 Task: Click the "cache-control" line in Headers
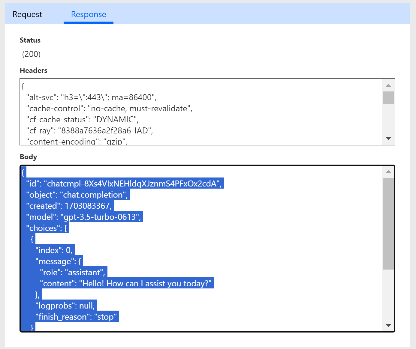point(109,109)
